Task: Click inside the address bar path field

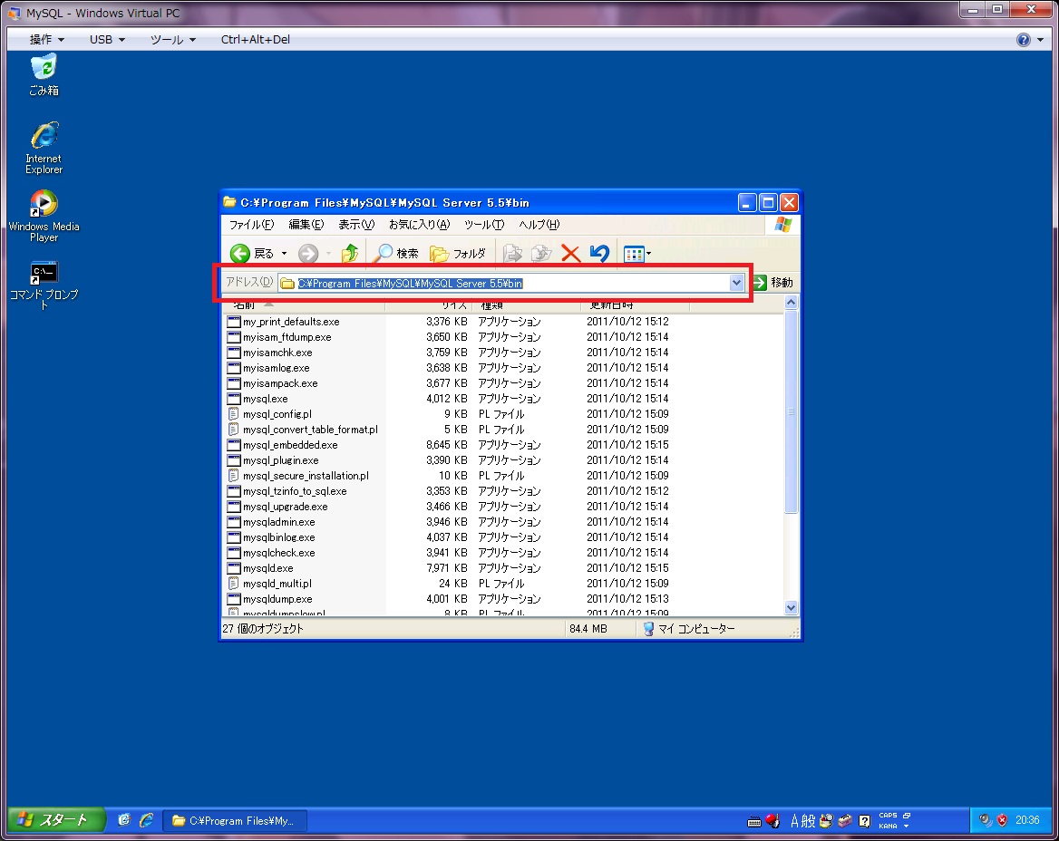Action: pos(510,284)
